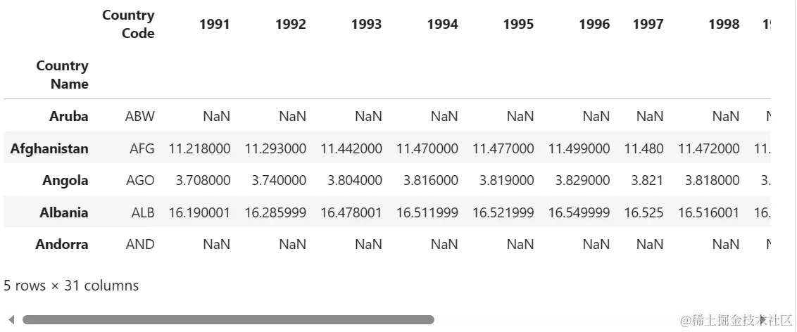
Task: Select Albania's 1995 value 16.521999
Action: click(x=503, y=212)
